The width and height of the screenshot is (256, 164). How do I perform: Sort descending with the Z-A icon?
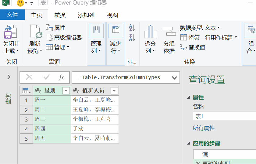pos(132,37)
